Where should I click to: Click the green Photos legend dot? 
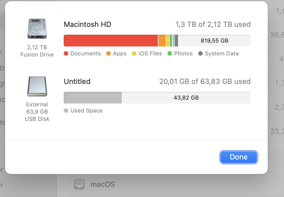pyautogui.click(x=170, y=54)
